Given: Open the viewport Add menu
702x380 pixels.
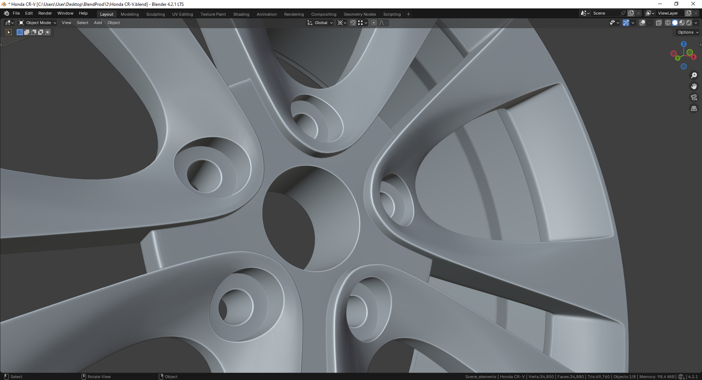Looking at the screenshot, I should [98, 23].
